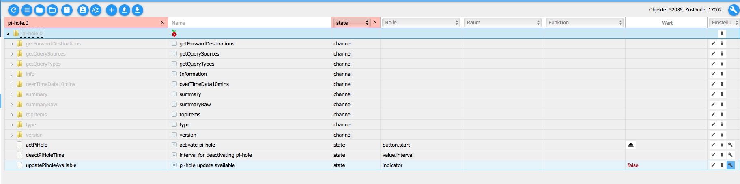740x184 pixels.
Task: Edit the Information channel object
Action: (713, 74)
